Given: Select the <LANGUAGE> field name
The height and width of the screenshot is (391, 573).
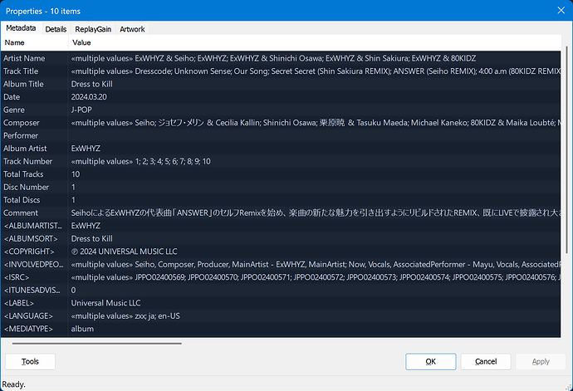Looking at the screenshot, I should (x=28, y=315).
